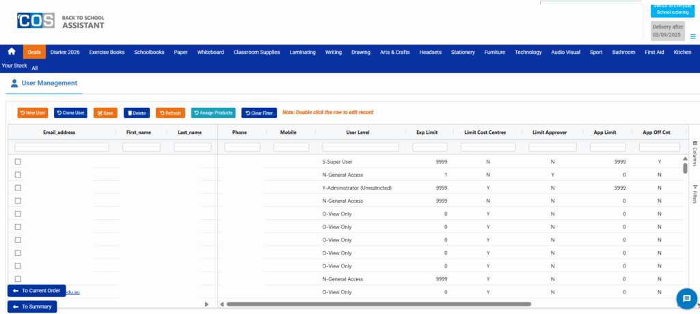Viewport: 700px width, 314px height.
Task: Click the Refresh button
Action: (x=170, y=113)
